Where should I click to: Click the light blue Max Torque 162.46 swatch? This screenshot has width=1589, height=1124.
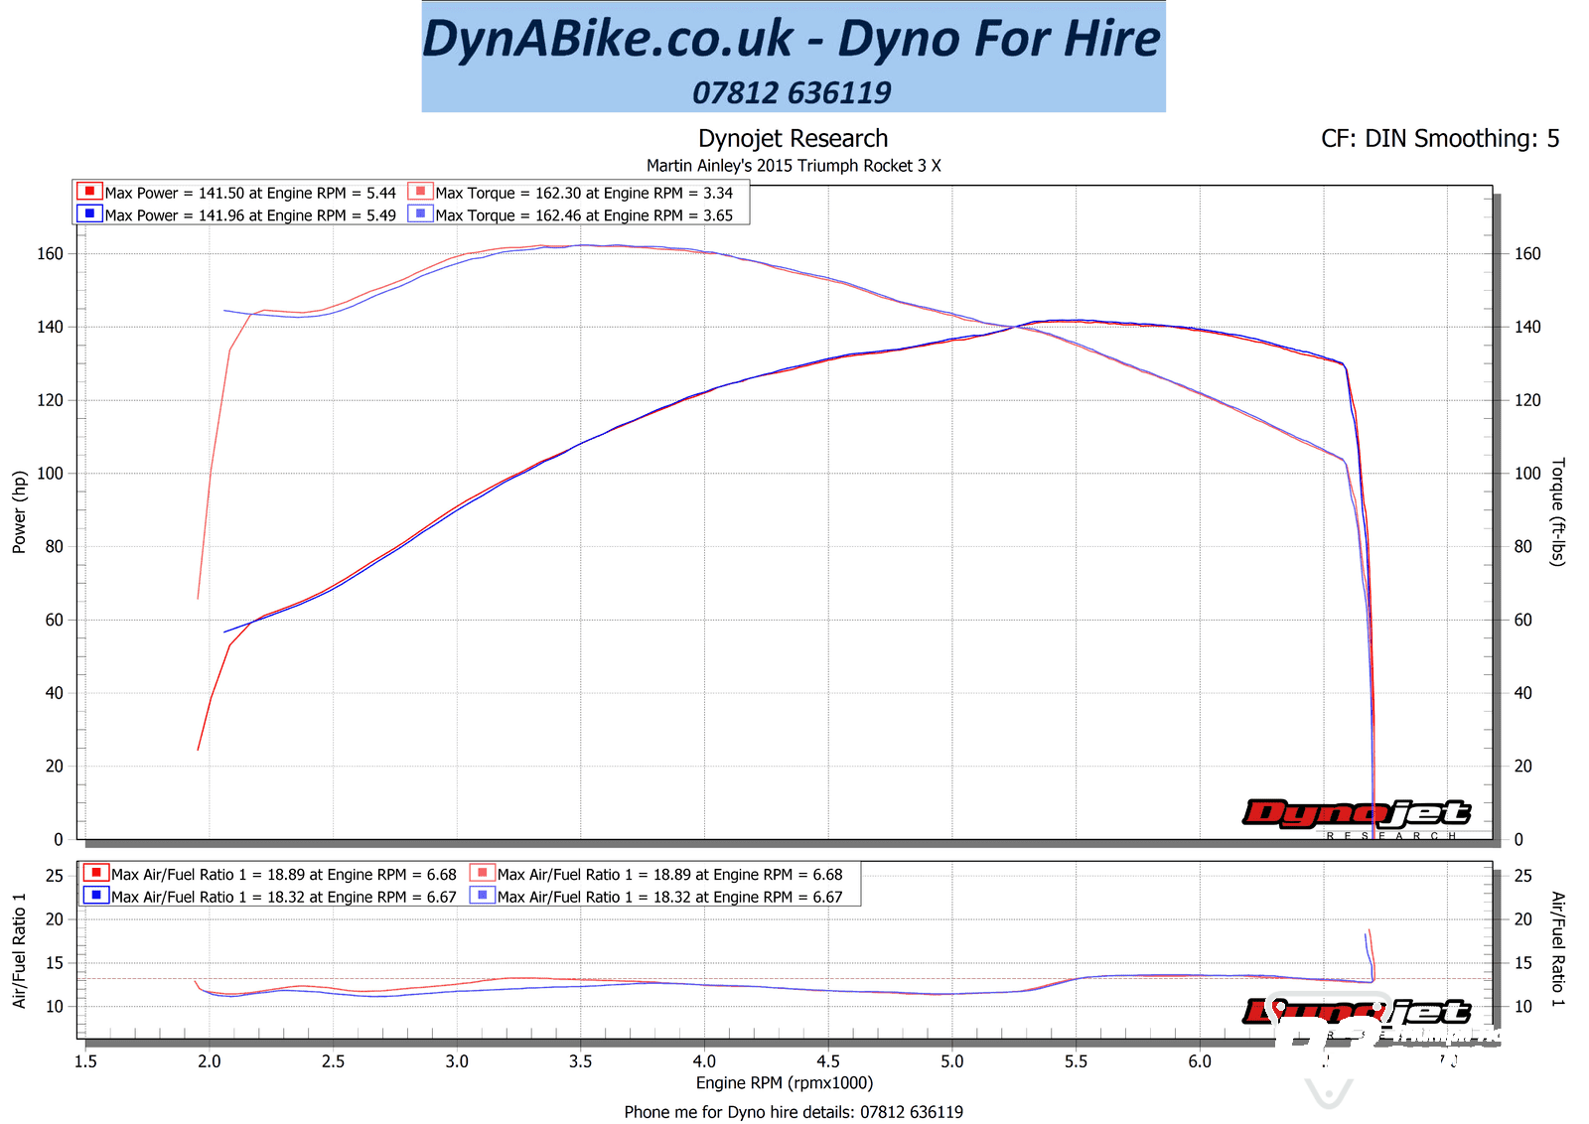[420, 213]
